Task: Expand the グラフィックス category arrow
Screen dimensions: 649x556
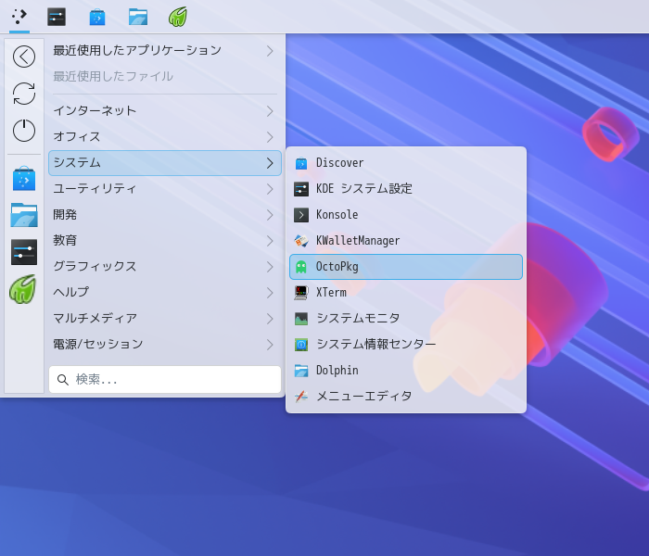Action: pos(270,267)
